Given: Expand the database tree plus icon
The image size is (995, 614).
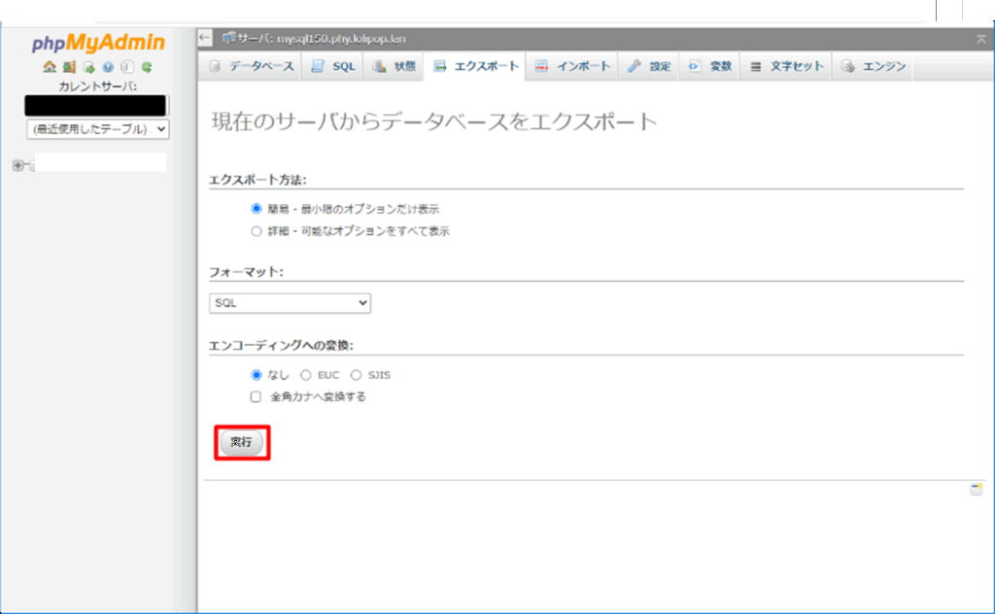Looking at the screenshot, I should [17, 166].
